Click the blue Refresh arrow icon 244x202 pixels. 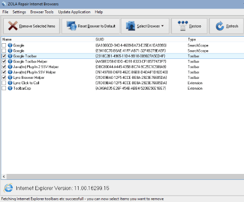click(x=220, y=26)
